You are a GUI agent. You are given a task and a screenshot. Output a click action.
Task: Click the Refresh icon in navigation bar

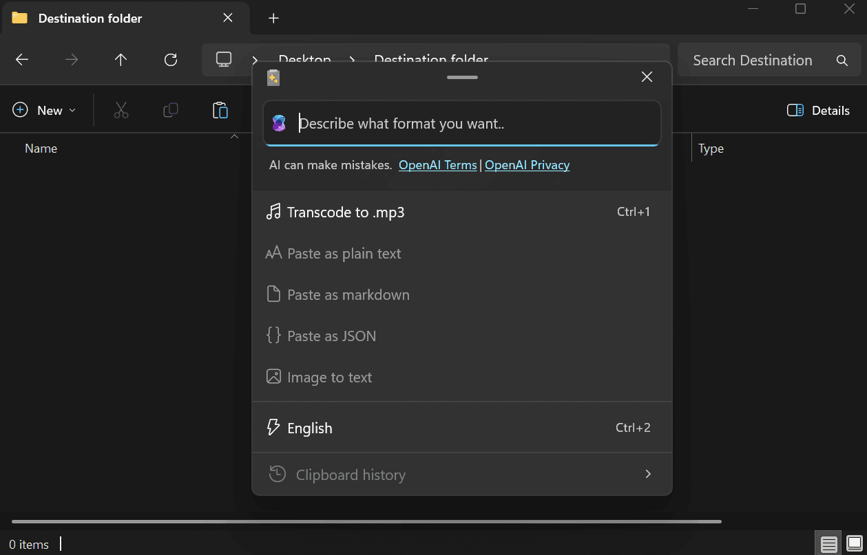tap(171, 60)
